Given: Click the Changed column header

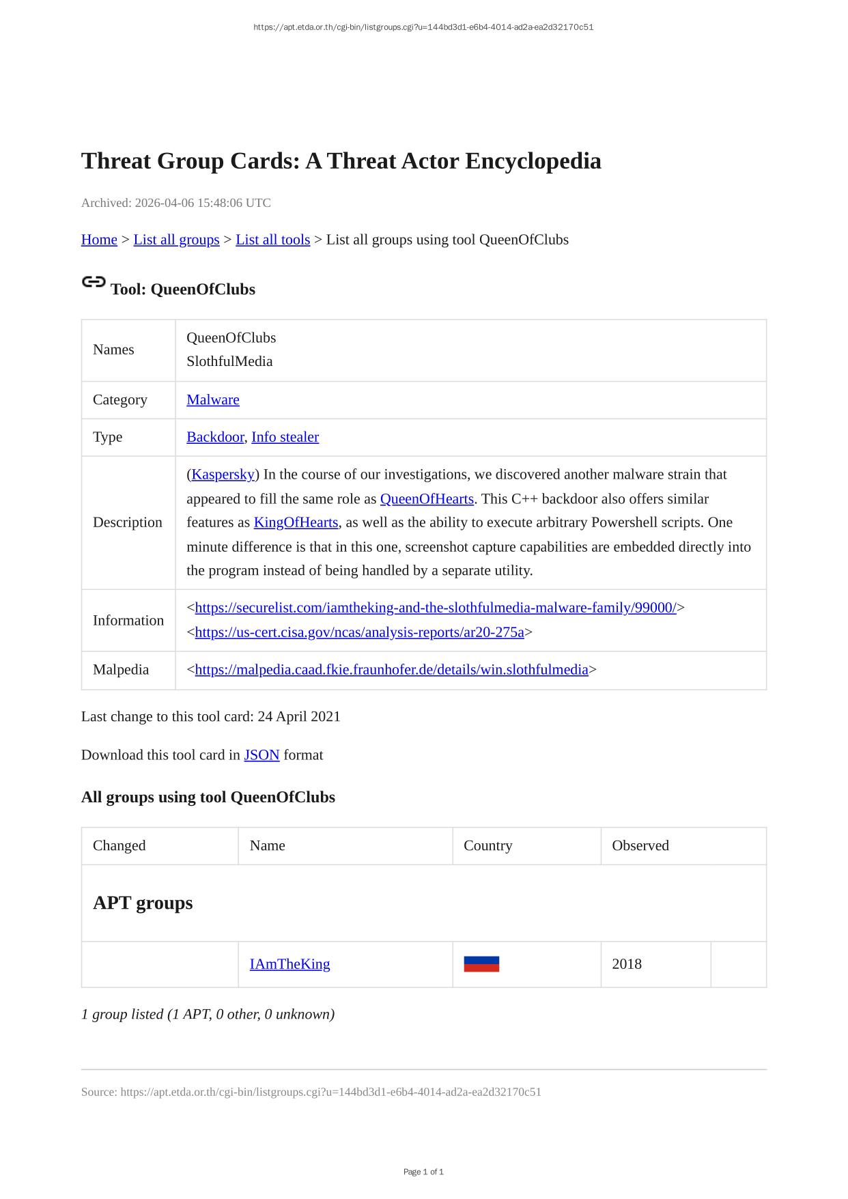Looking at the screenshot, I should coord(119,845).
